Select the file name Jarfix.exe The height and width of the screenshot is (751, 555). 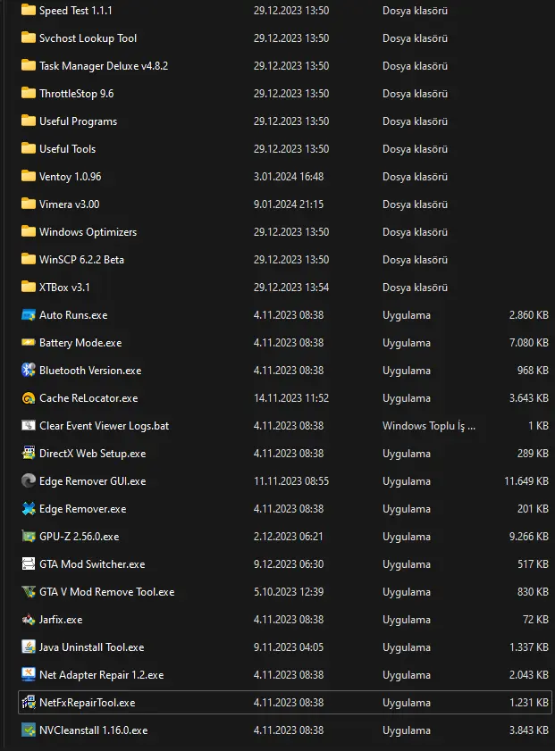(61, 620)
